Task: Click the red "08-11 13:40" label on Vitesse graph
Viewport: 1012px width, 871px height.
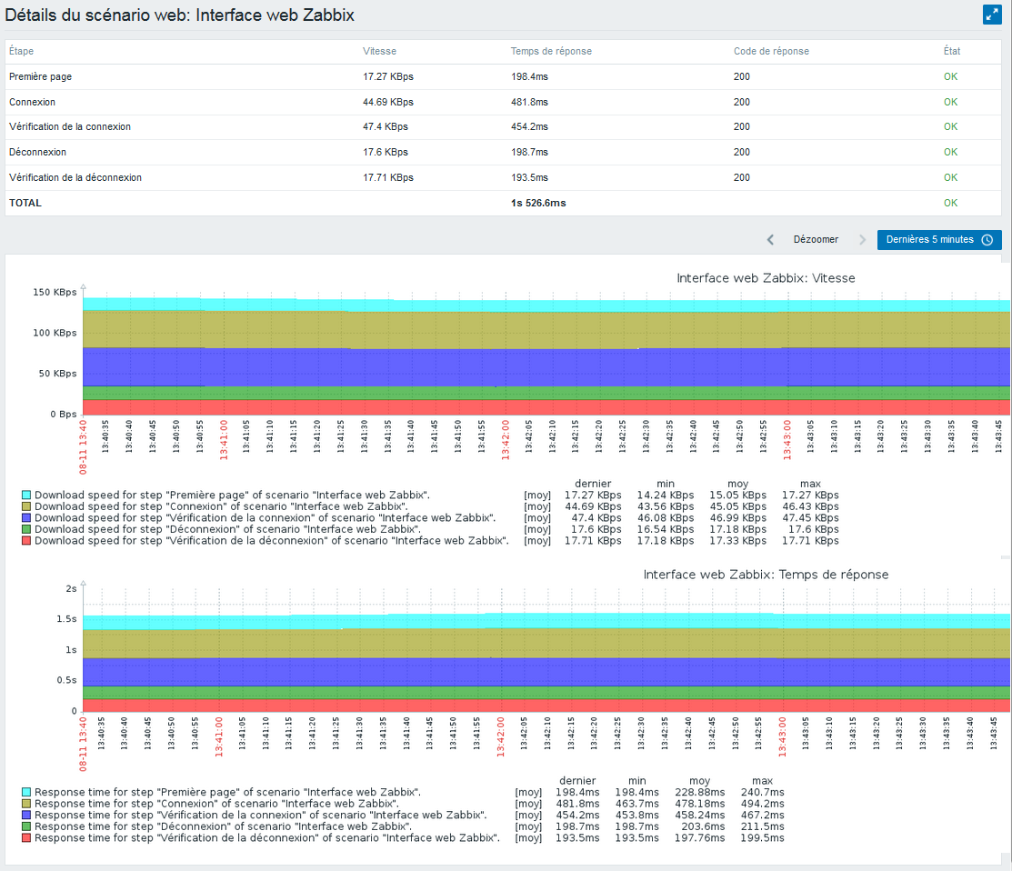Action: 84,447
